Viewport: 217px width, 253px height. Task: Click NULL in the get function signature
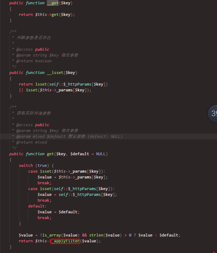(x=101, y=154)
